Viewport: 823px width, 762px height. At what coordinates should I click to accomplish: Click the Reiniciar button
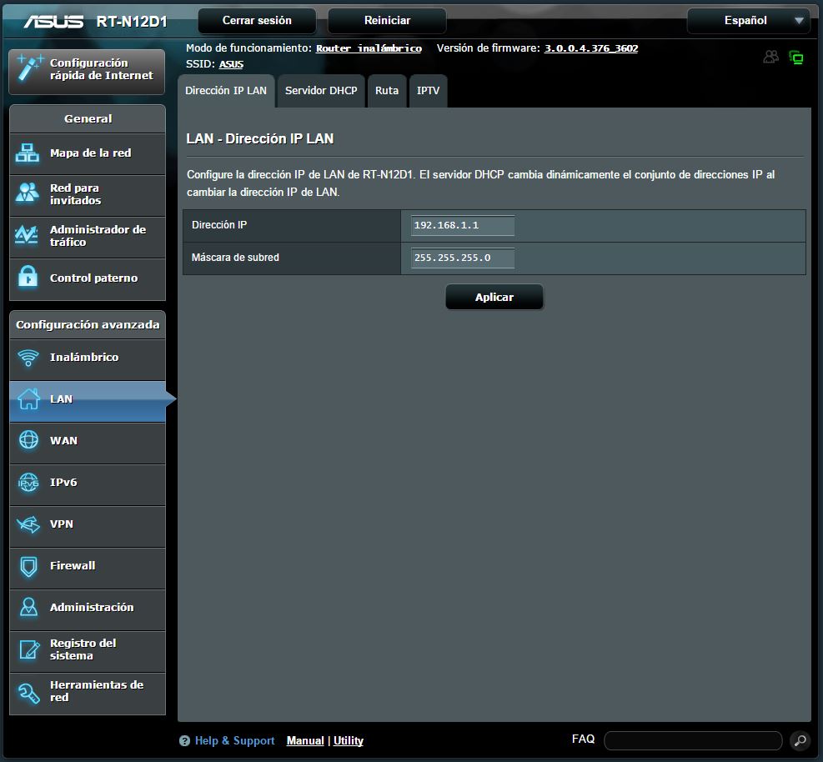[x=387, y=21]
